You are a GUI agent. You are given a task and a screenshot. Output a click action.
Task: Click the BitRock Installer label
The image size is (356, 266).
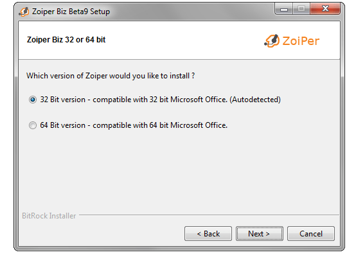tap(49, 216)
